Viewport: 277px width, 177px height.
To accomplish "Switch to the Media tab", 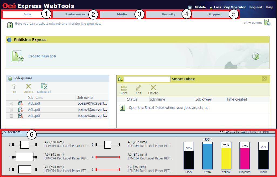I will 122,14.
